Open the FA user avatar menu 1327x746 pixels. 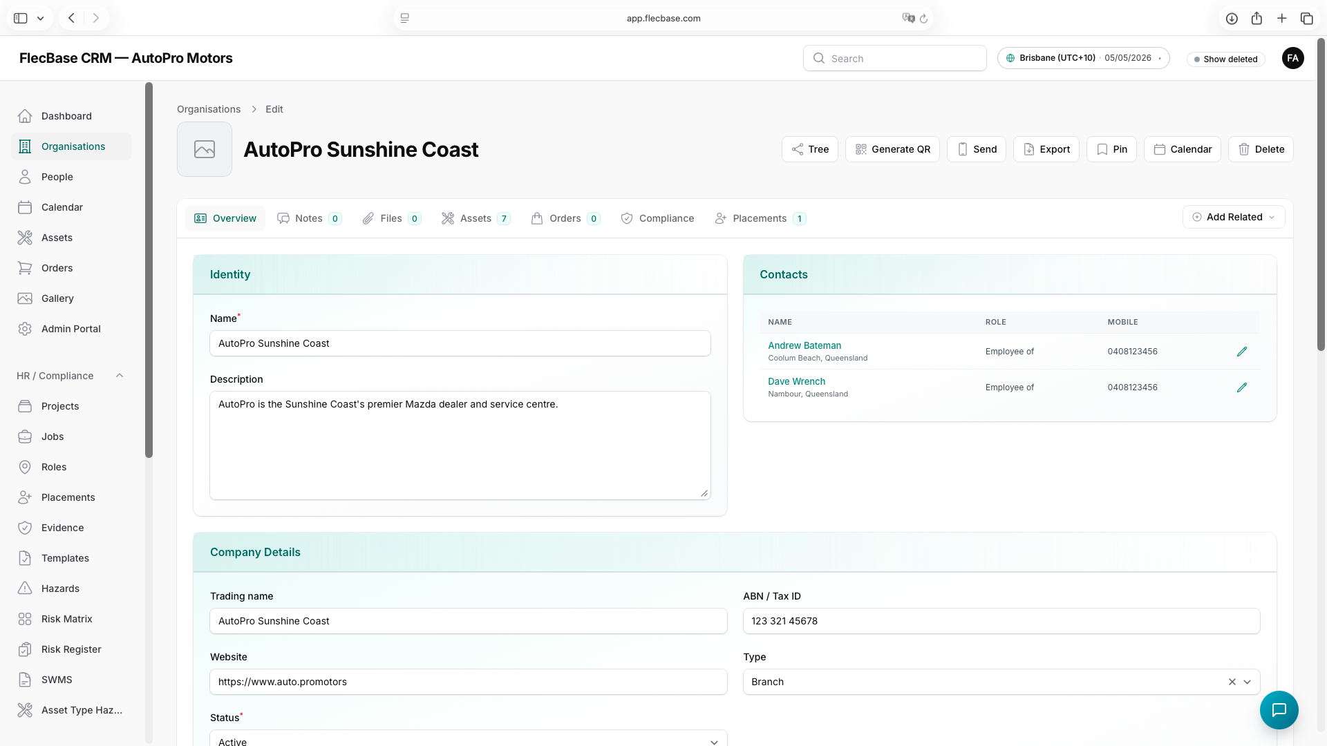[x=1292, y=58]
